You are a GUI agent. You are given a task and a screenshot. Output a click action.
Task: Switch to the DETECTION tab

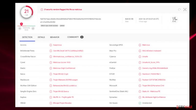pyautogui.click(x=27, y=37)
